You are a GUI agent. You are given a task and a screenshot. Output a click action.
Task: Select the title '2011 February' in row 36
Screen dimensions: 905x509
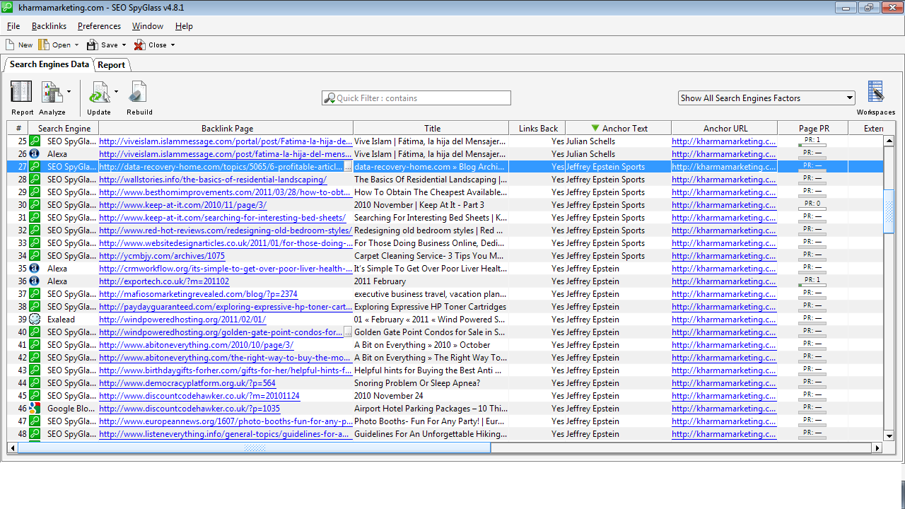tap(380, 281)
